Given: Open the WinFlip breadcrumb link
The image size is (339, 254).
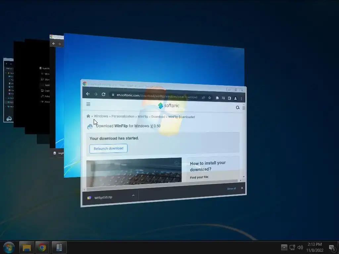Looking at the screenshot, I should (143, 117).
